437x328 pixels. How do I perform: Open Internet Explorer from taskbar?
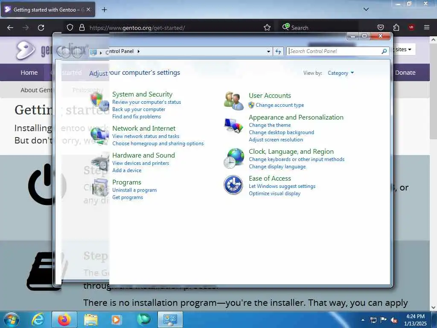(x=38, y=319)
